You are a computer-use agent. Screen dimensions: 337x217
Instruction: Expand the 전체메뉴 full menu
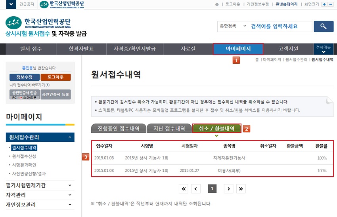(x=324, y=49)
